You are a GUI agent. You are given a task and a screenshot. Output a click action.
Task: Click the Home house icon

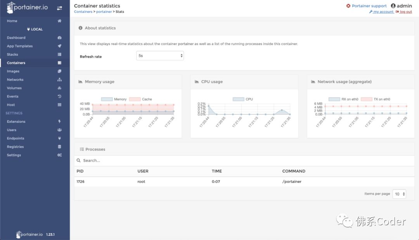[59, 21]
